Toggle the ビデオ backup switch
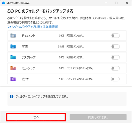This screenshot has height=123, width=132. click(x=115, y=79)
